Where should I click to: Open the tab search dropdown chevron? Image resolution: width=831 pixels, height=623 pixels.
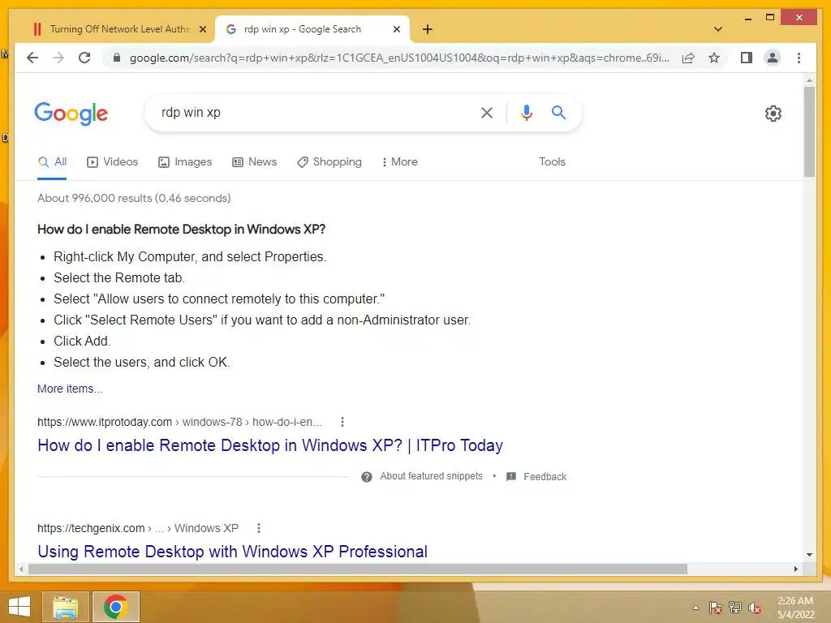click(718, 29)
